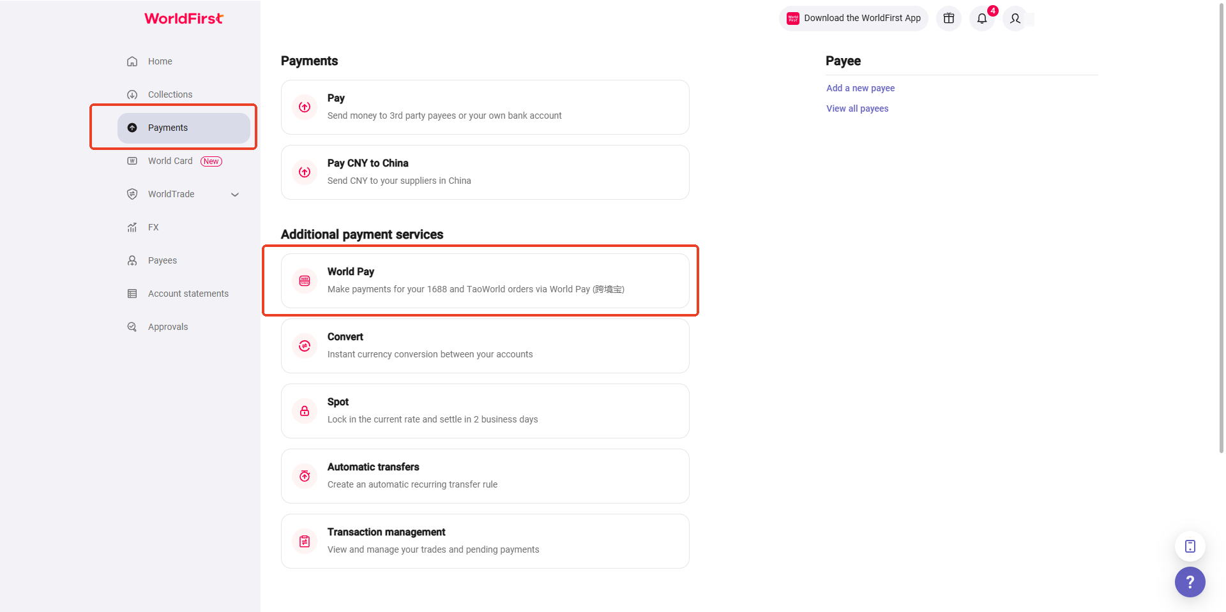Click the WorldFirst logo

(184, 19)
